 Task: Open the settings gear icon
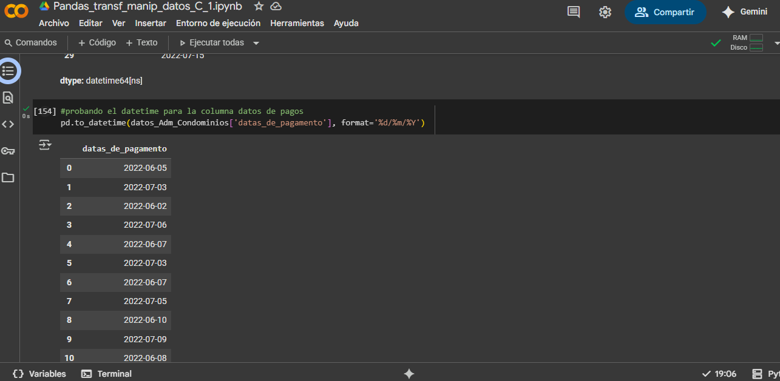pyautogui.click(x=605, y=12)
